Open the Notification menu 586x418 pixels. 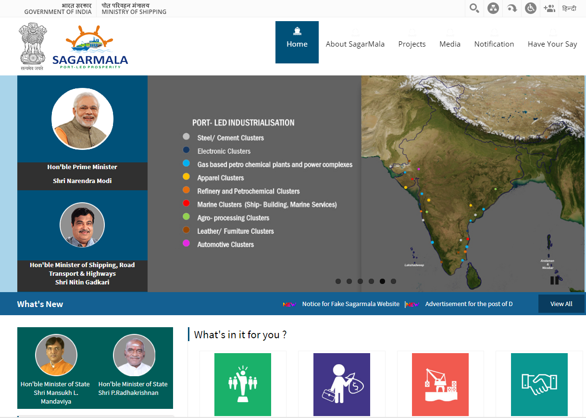point(494,44)
